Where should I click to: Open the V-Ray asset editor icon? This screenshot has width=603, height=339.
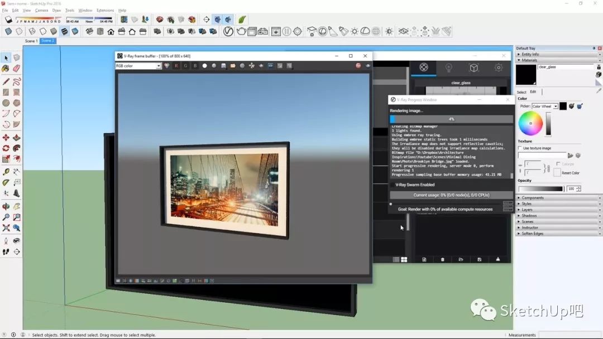coord(228,32)
